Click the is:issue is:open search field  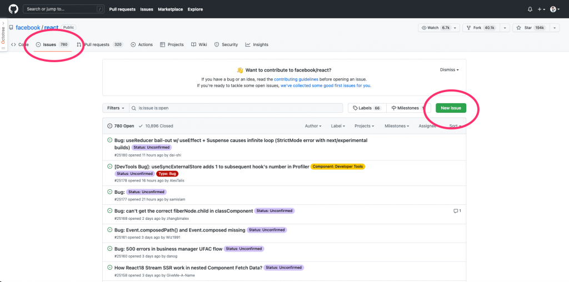236,108
